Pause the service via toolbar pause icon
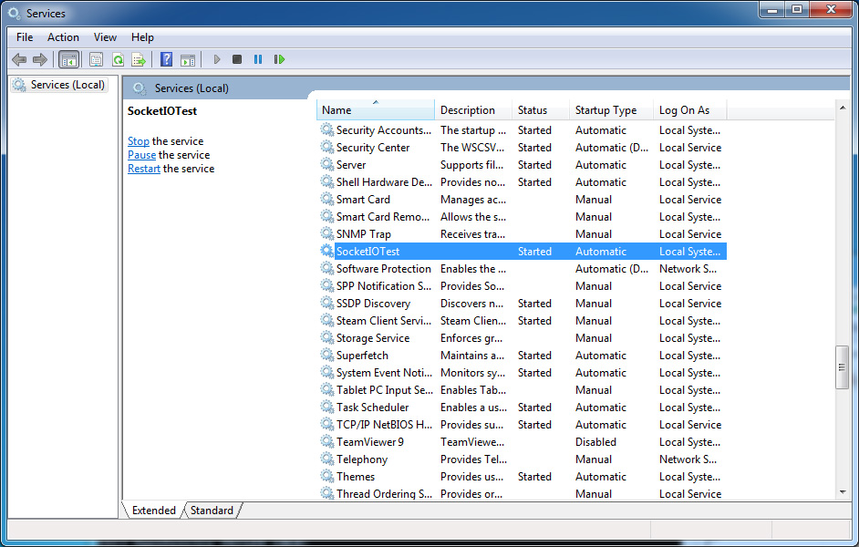The image size is (859, 547). (258, 58)
